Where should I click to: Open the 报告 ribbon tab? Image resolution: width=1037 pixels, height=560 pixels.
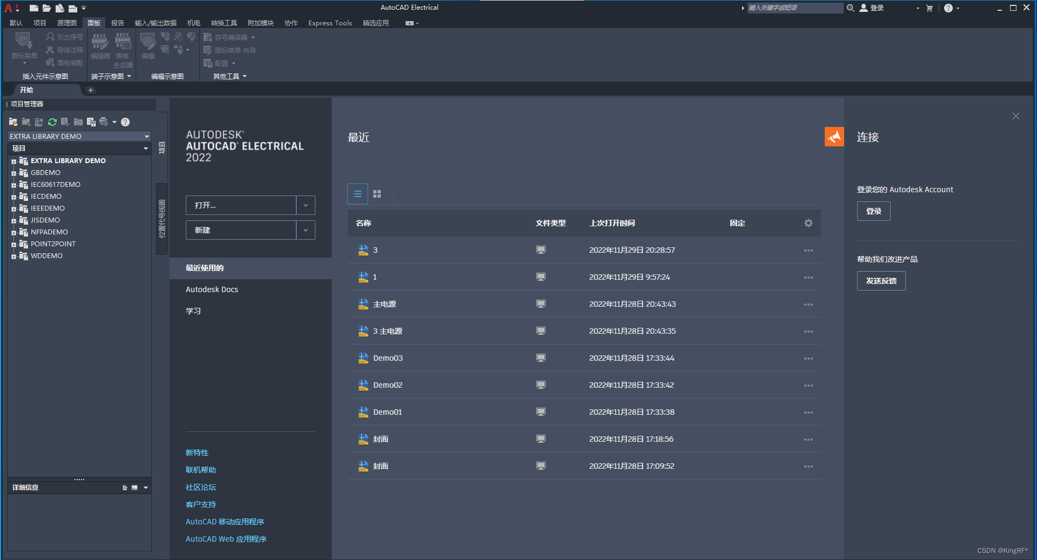point(118,23)
